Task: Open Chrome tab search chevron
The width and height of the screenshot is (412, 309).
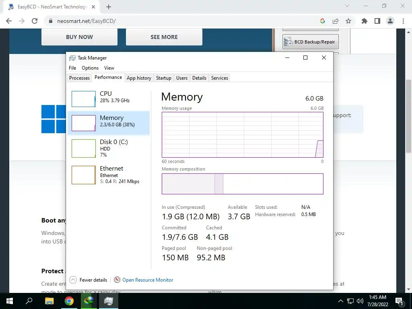Action: click(x=347, y=6)
